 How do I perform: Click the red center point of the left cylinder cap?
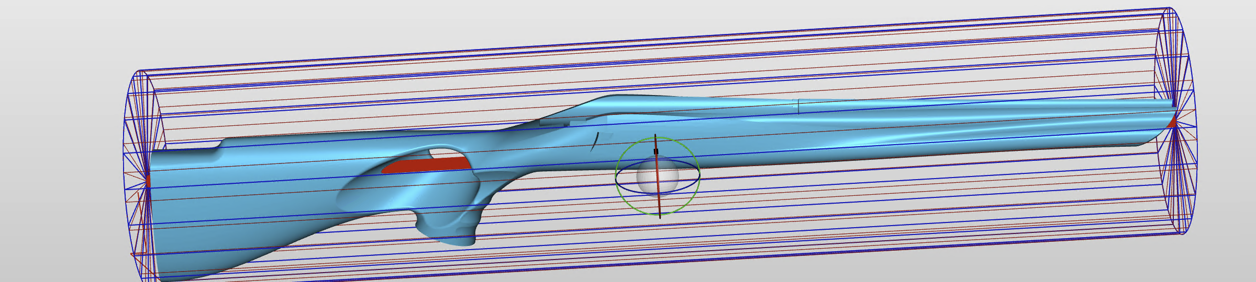(x=148, y=180)
